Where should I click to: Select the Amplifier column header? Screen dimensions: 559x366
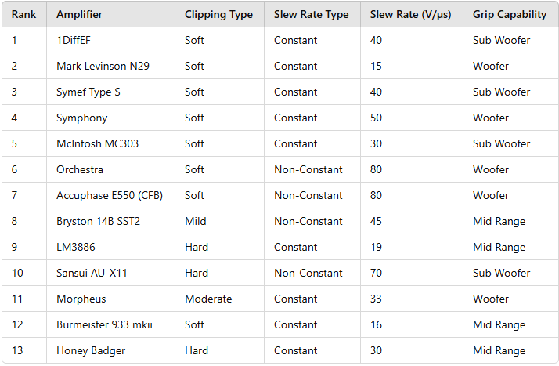pos(110,14)
